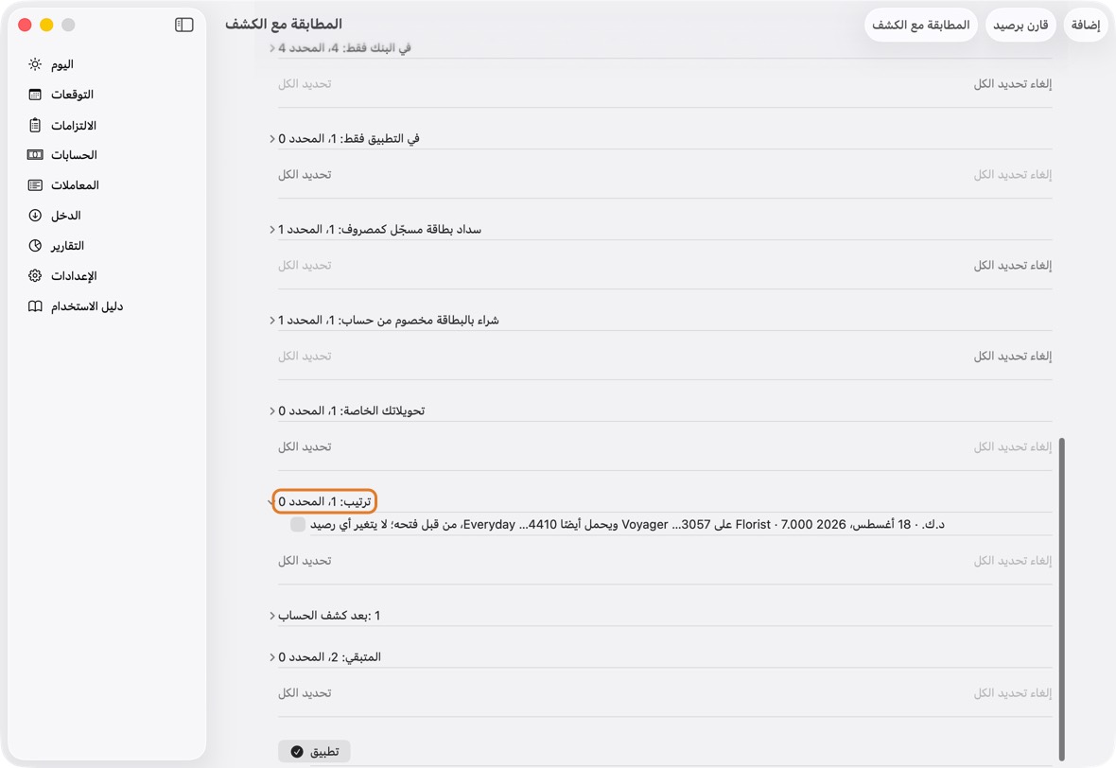1116x768 pixels.
Task: Click the yellow minimize window button
Action: [x=46, y=25]
